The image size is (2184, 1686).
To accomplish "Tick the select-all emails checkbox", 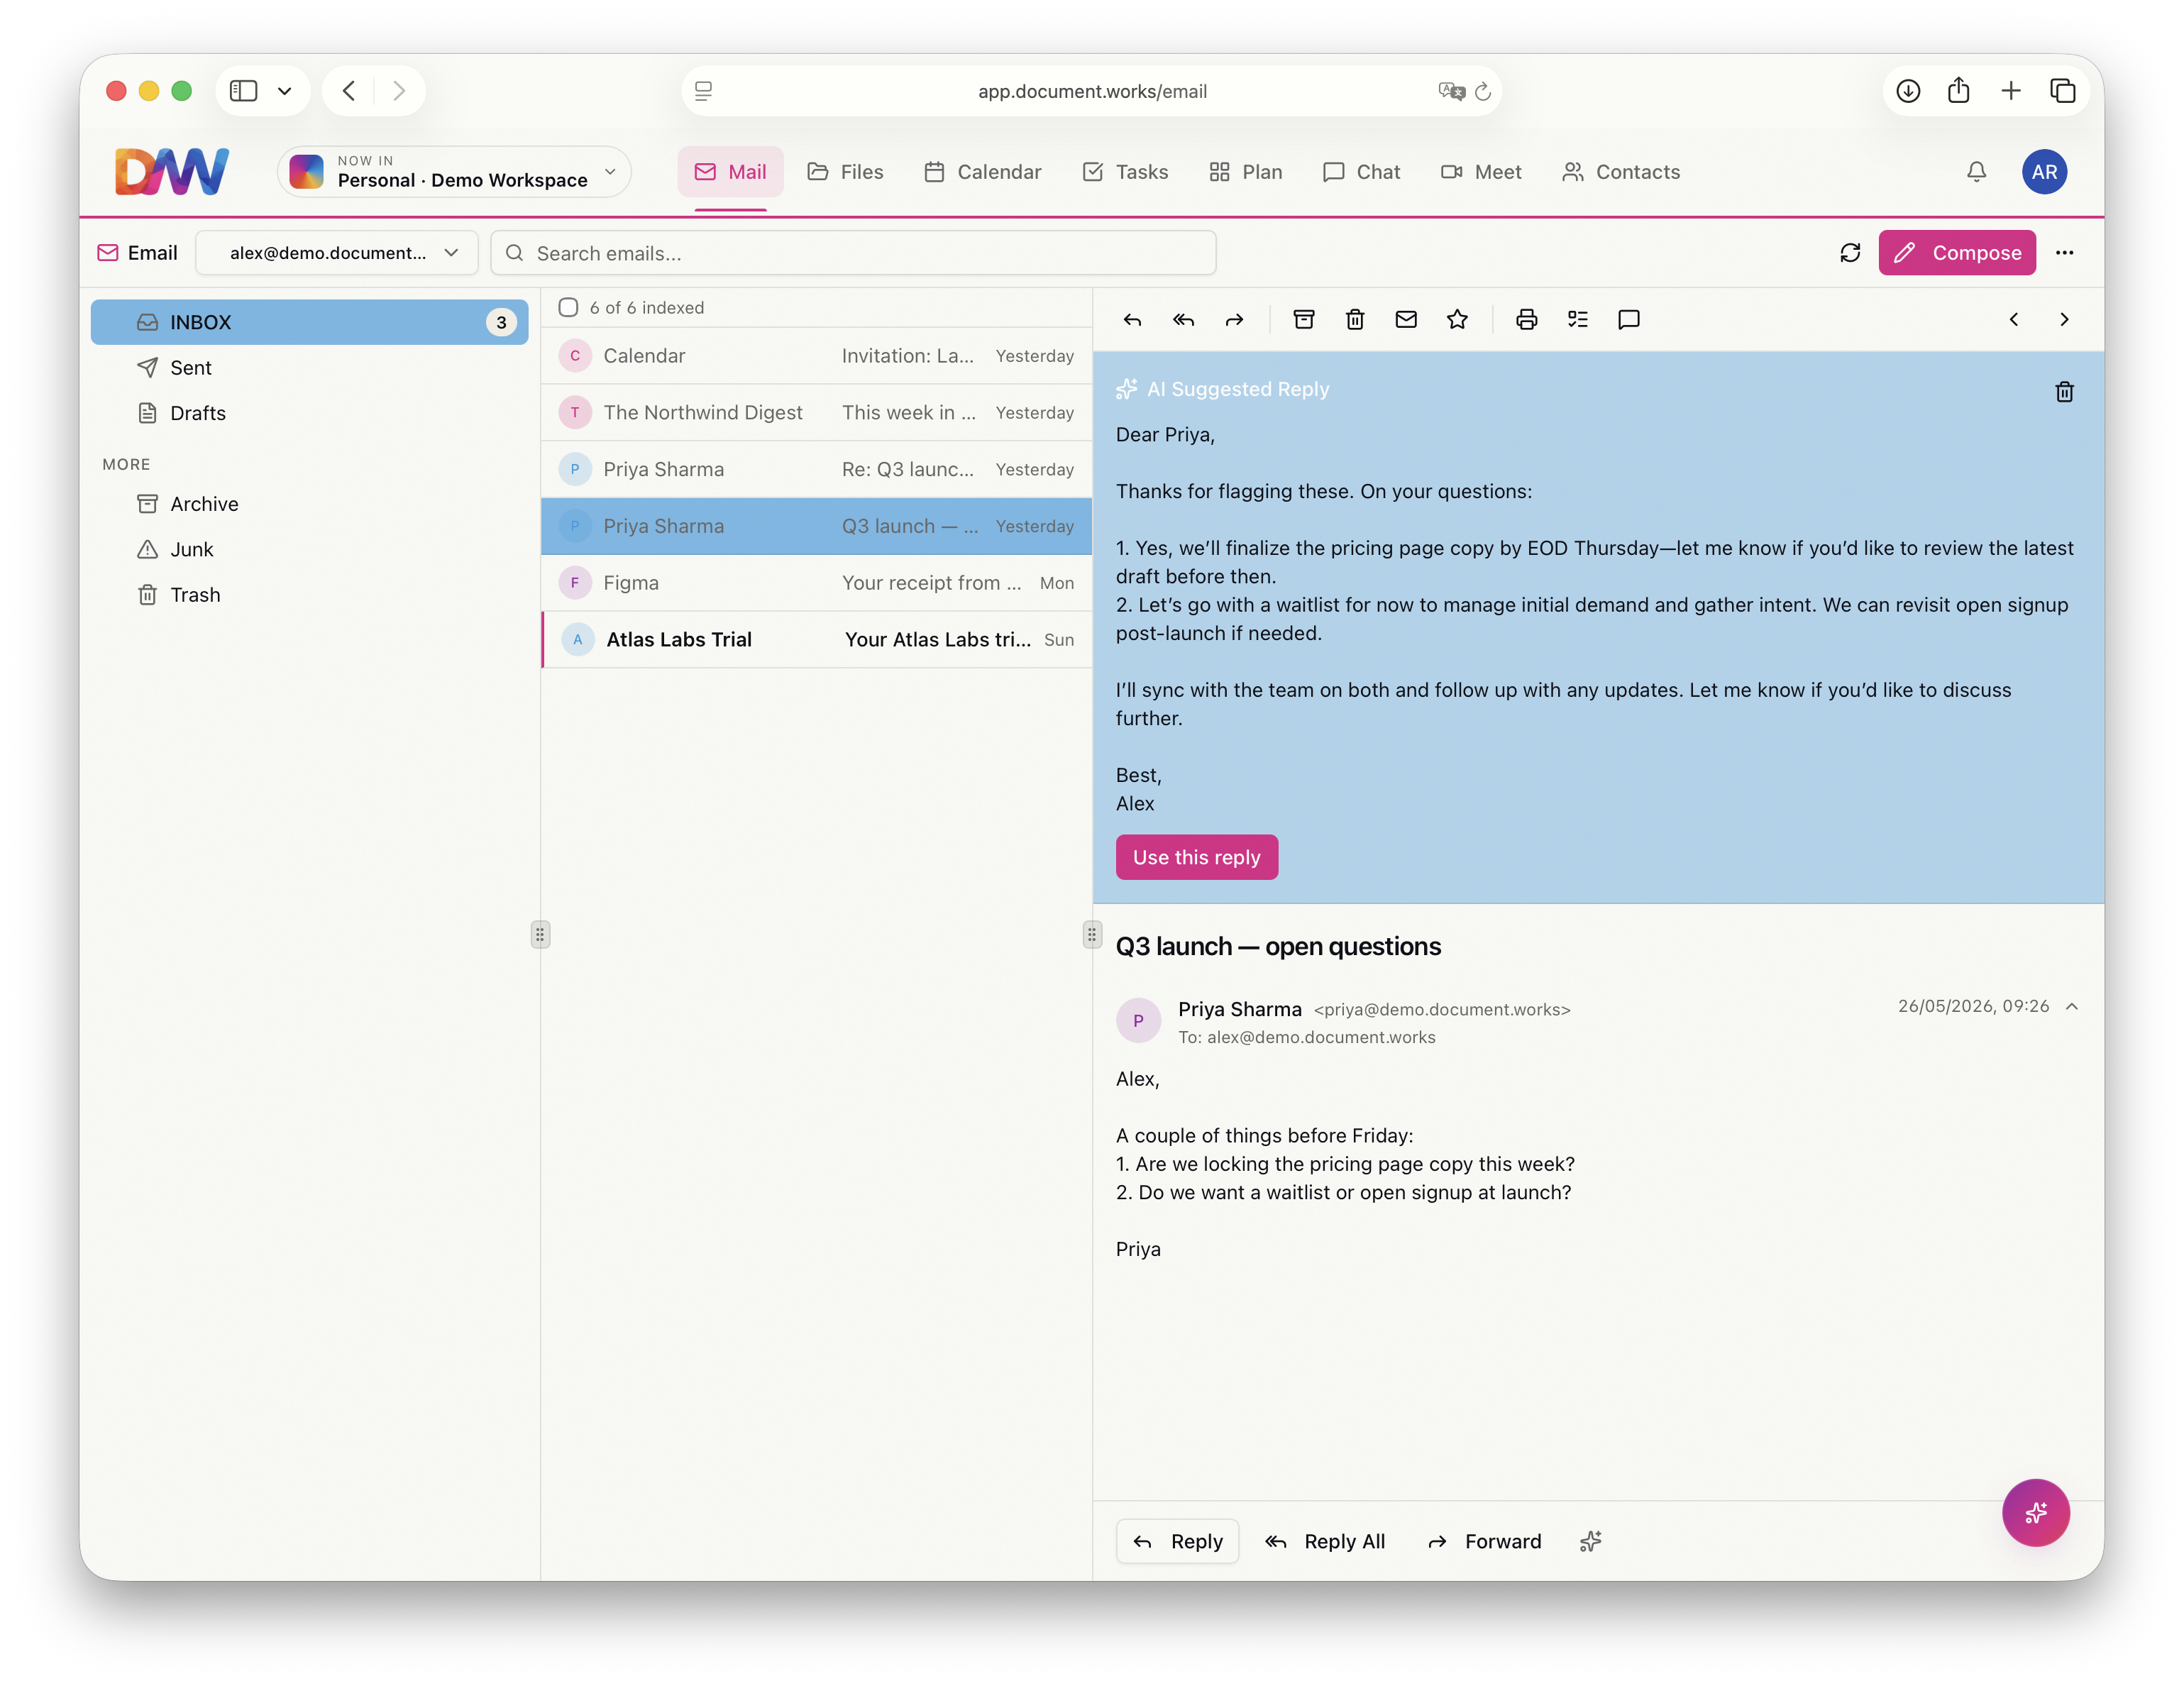I will click(x=568, y=308).
